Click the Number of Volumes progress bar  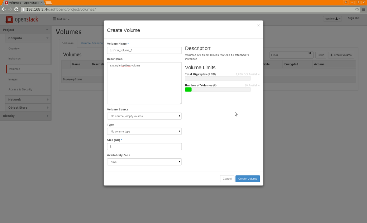[x=218, y=90]
